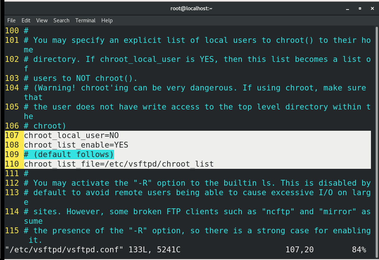
Task: Click line number 109
Action: pyautogui.click(x=12, y=154)
